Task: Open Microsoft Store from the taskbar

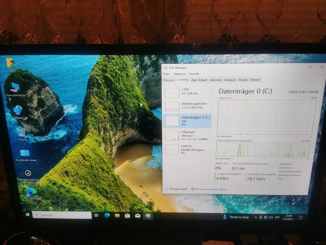Action: (128, 216)
